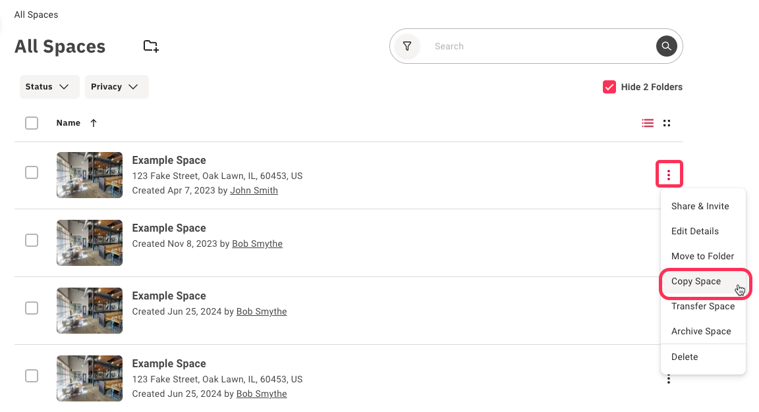759x412 pixels.
Task: Uncheck Hide 2 Folders checkbox
Action: coord(609,87)
